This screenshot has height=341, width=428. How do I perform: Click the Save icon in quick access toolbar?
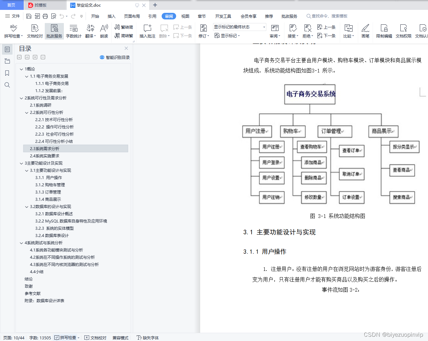point(29,16)
